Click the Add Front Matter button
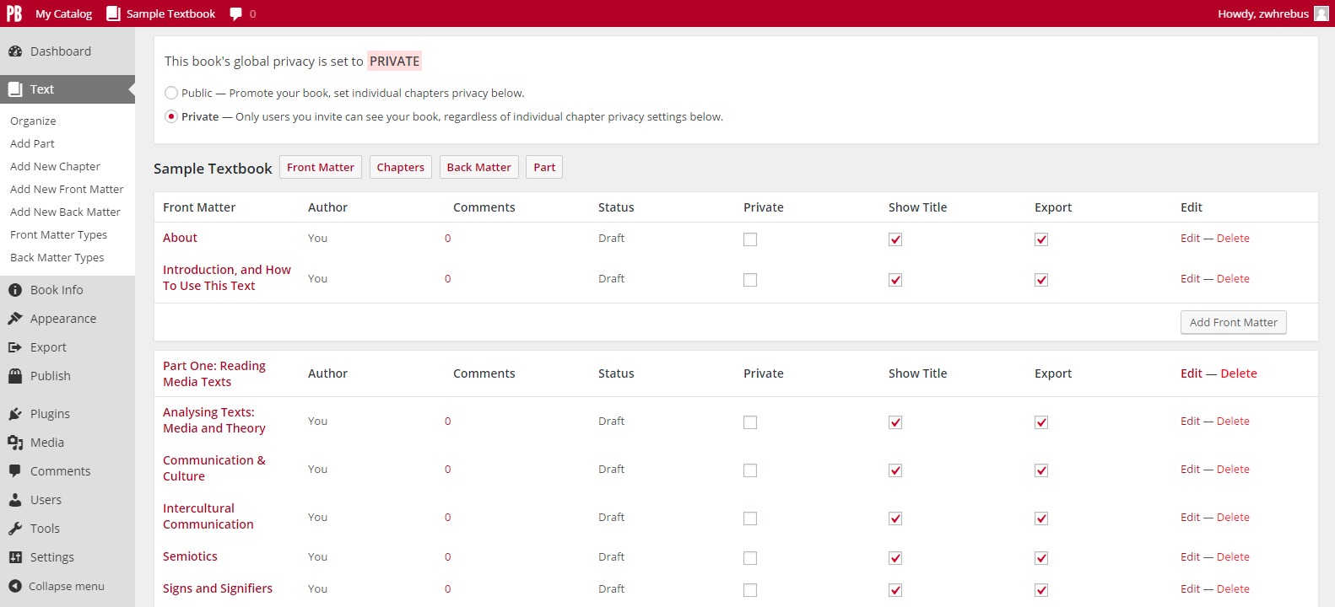The image size is (1335, 607). [1234, 322]
